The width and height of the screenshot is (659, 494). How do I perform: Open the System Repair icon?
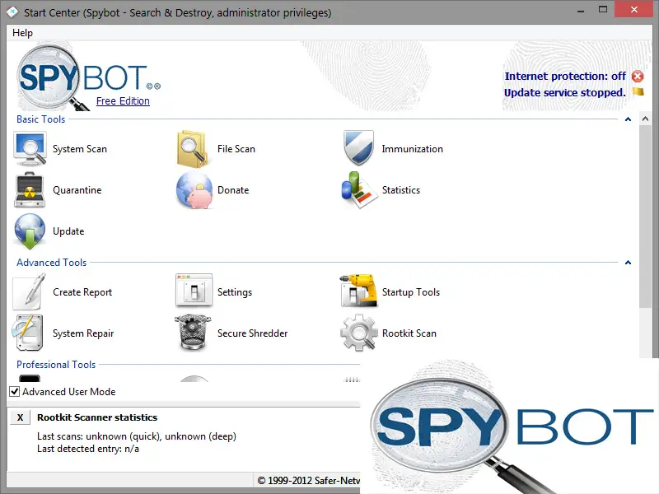coord(28,333)
